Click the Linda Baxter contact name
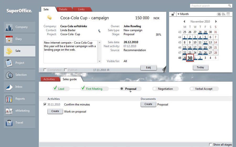 68,30
